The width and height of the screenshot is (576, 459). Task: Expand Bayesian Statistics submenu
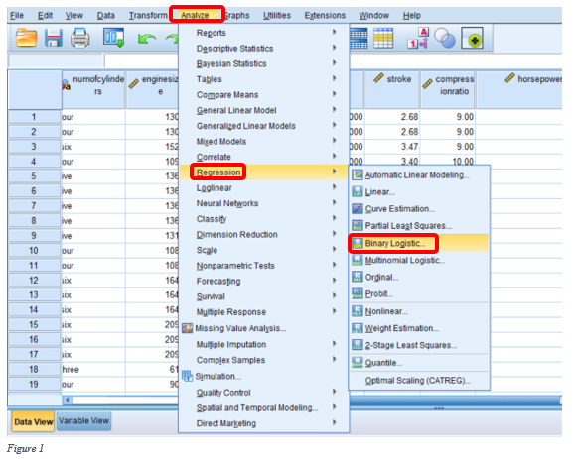pos(264,63)
